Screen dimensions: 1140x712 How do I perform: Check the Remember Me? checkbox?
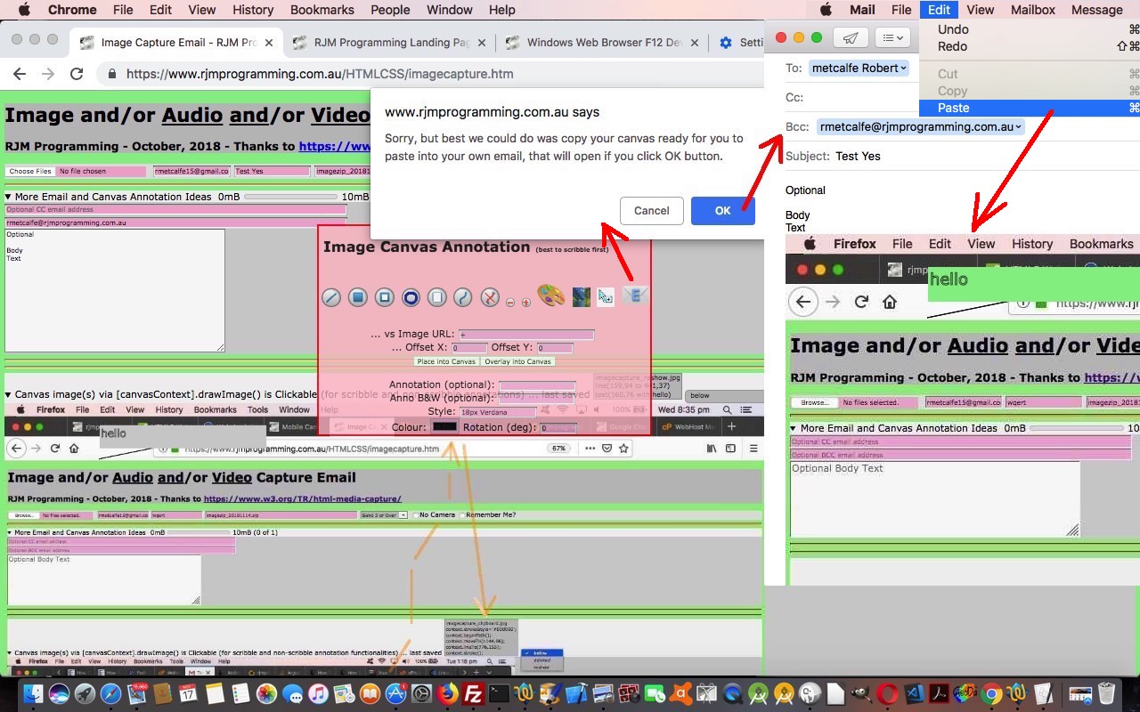tap(462, 514)
